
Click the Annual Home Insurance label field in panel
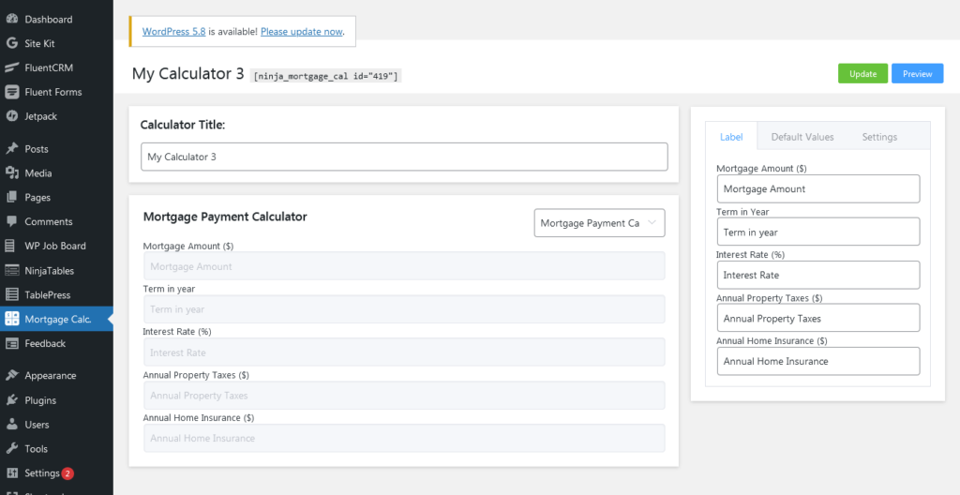817,362
